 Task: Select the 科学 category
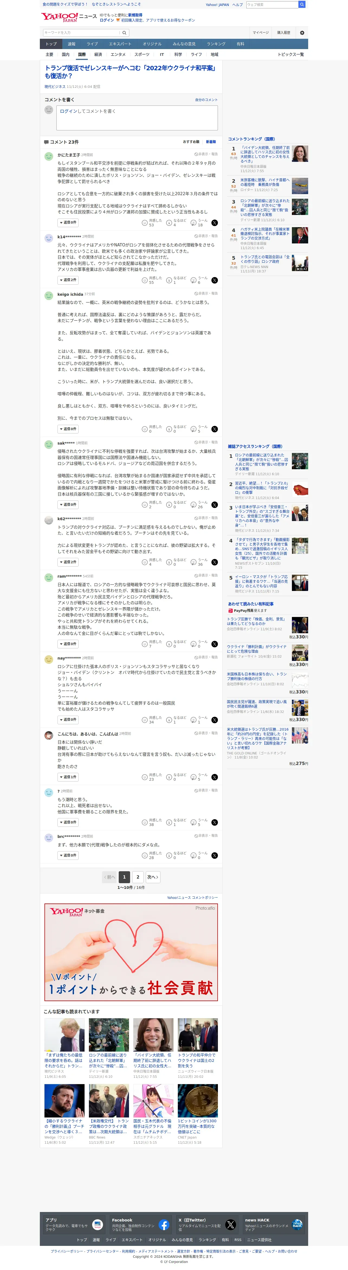point(178,55)
